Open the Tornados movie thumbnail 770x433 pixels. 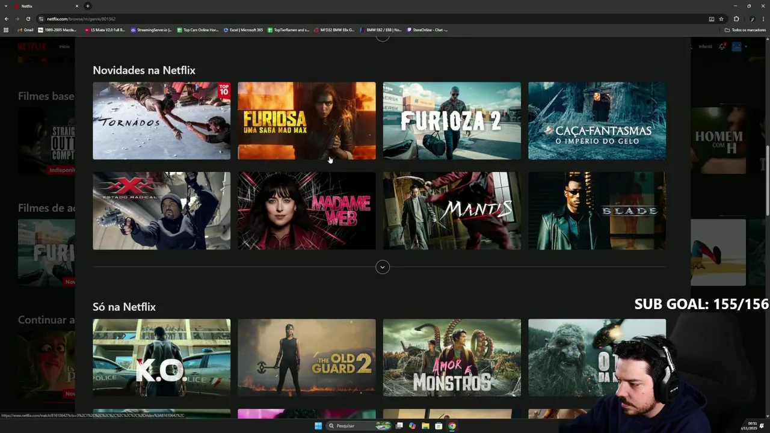161,121
